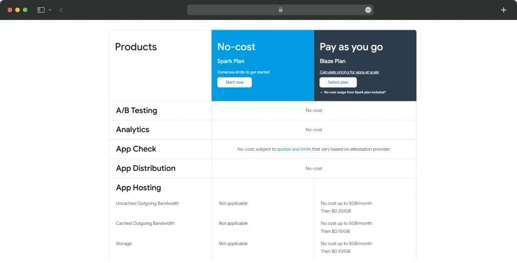Image resolution: width=517 pixels, height=263 pixels.
Task: Click the Analytics product row
Action: (263, 130)
